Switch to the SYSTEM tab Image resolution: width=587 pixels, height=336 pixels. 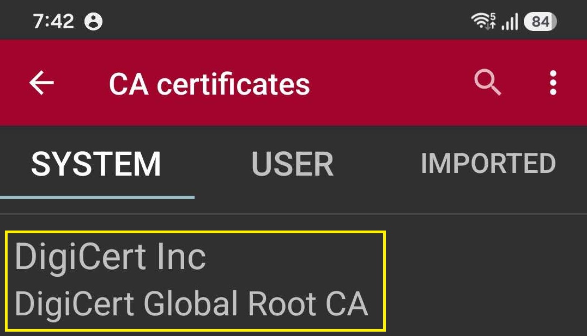pos(96,164)
